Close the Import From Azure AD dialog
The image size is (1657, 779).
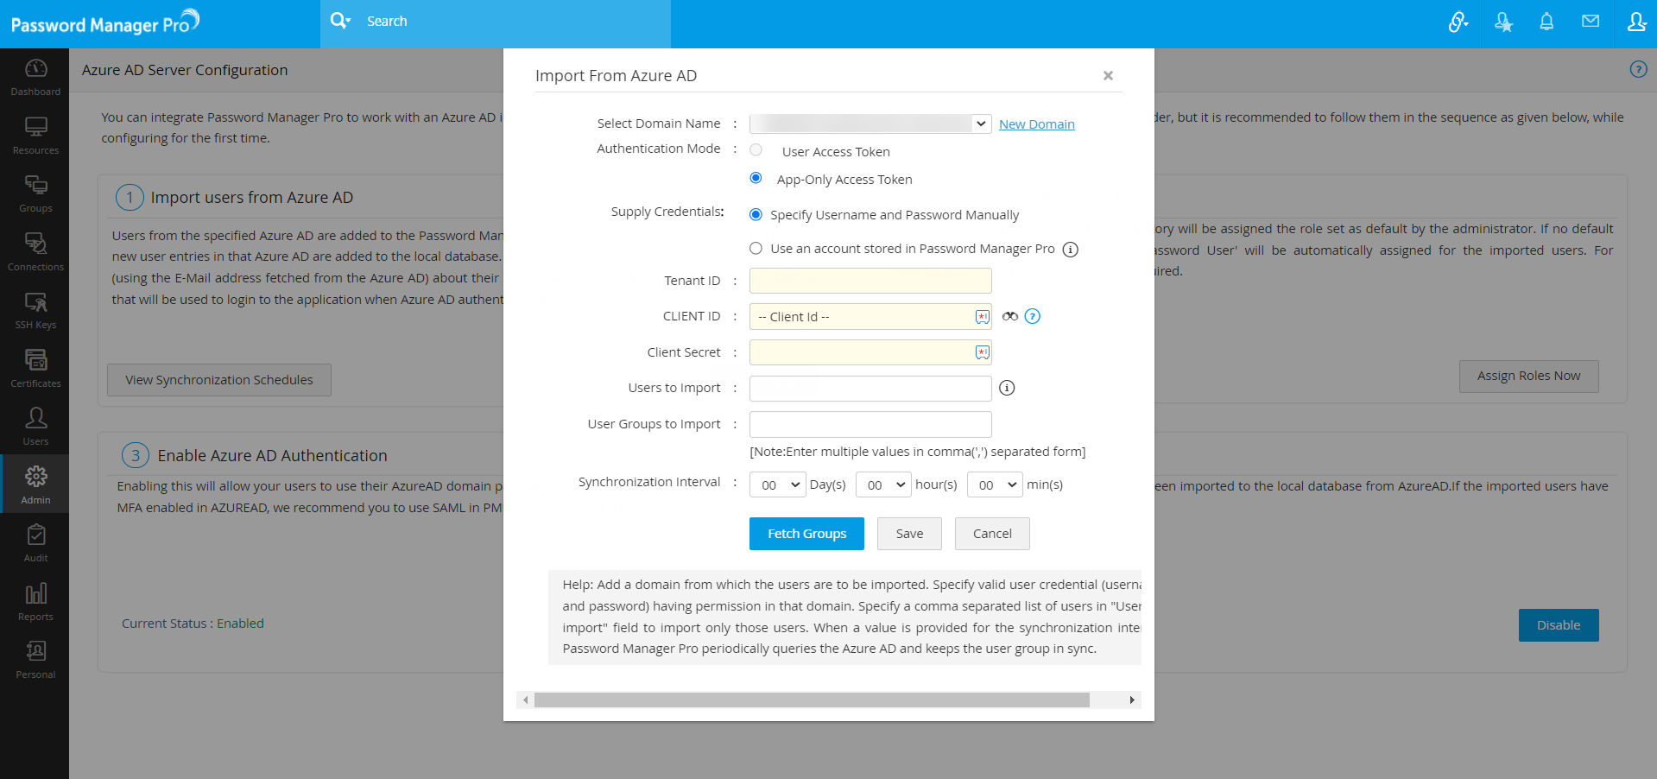[1108, 76]
